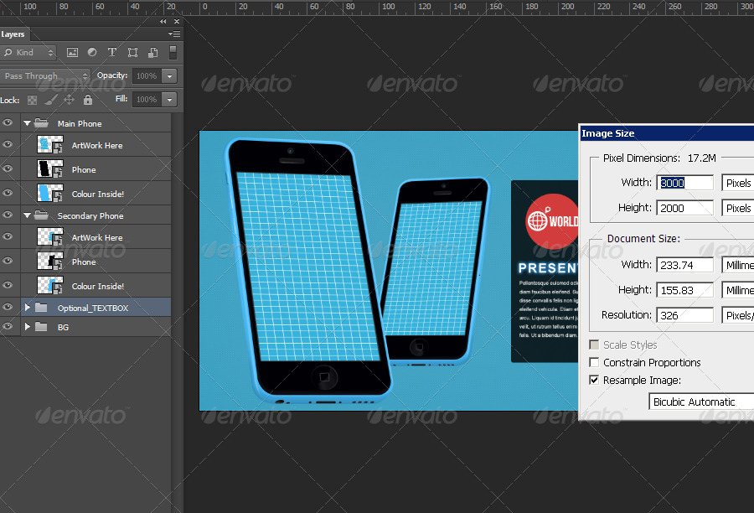Image resolution: width=754 pixels, height=513 pixels.
Task: Click the lock all padlock icon
Action: click(88, 99)
